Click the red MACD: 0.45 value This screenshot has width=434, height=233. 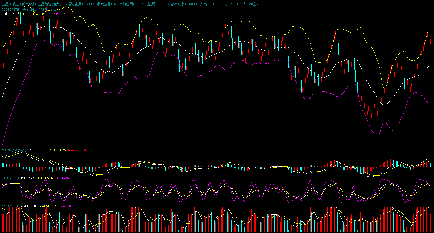[x=78, y=150]
